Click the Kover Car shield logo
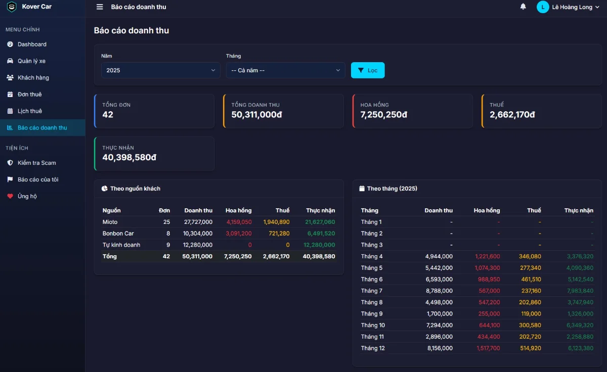Screen dimensions: 607x372 pos(11,7)
